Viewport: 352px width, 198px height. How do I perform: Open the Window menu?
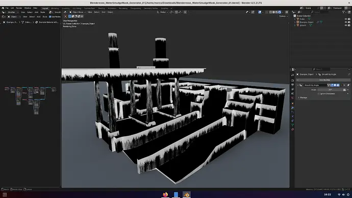point(28,8)
